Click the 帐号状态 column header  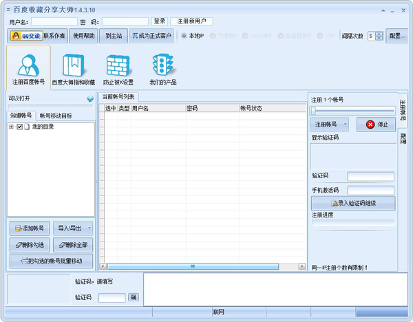[x=273, y=108]
